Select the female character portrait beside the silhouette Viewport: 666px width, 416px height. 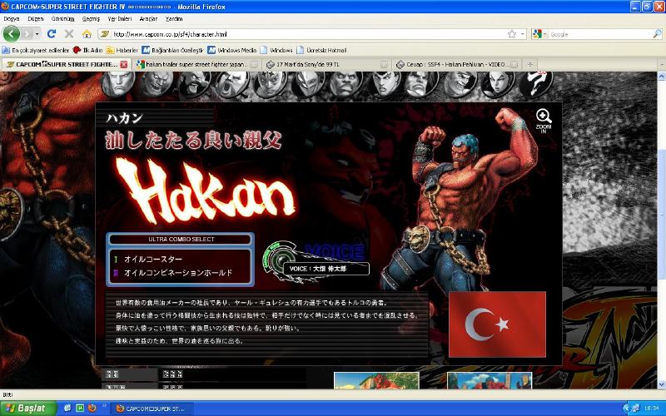[x=498, y=83]
